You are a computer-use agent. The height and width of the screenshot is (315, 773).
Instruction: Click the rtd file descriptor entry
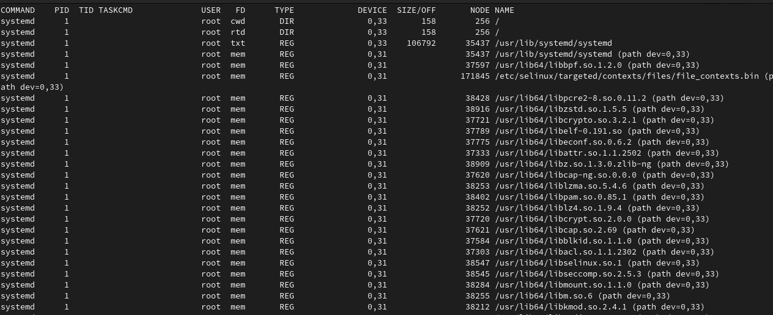pos(238,32)
